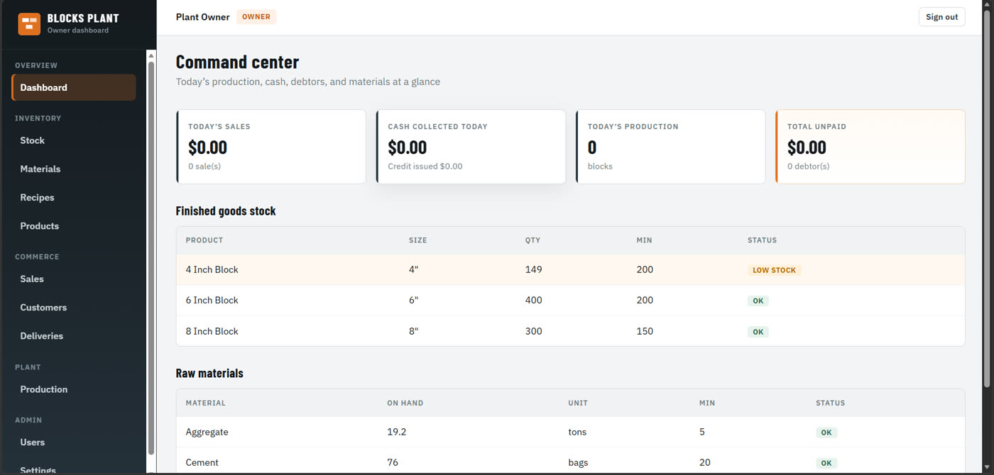Click on-hand value '19.2' for Aggregate
The height and width of the screenshot is (475, 994).
point(396,432)
